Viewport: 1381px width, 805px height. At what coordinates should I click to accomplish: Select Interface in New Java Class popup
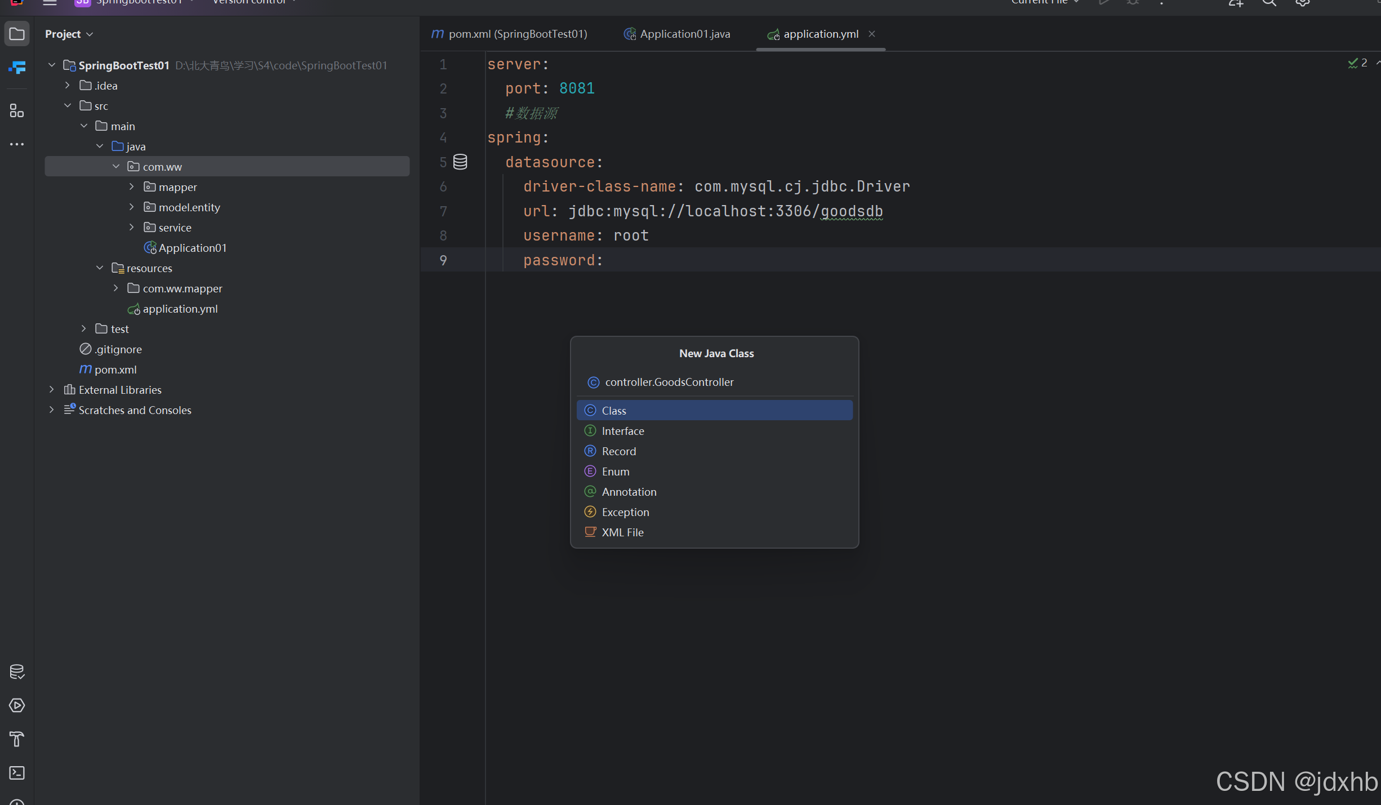pyautogui.click(x=622, y=431)
